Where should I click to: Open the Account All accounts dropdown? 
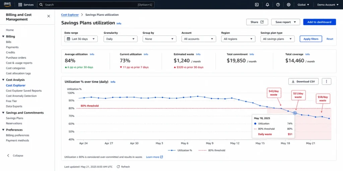click(x=199, y=39)
